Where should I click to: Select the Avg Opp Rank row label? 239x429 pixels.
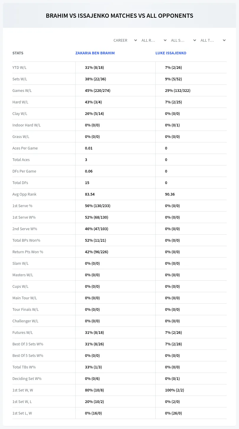click(x=25, y=194)
